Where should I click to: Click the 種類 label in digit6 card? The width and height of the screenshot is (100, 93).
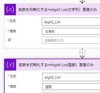[x=13, y=86]
